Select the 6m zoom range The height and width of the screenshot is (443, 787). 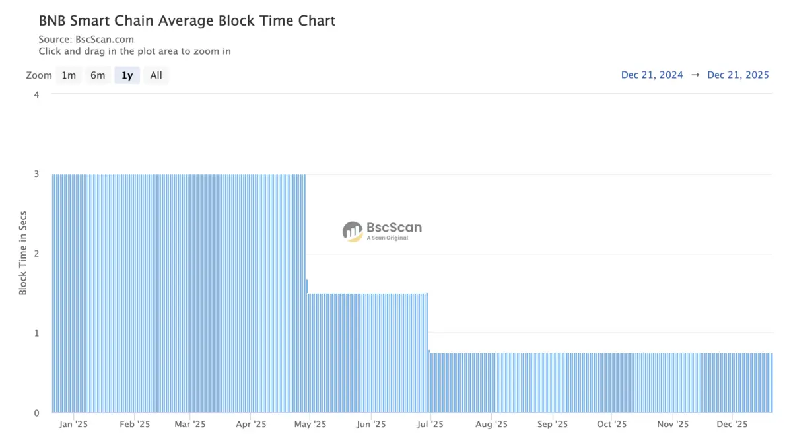98,75
